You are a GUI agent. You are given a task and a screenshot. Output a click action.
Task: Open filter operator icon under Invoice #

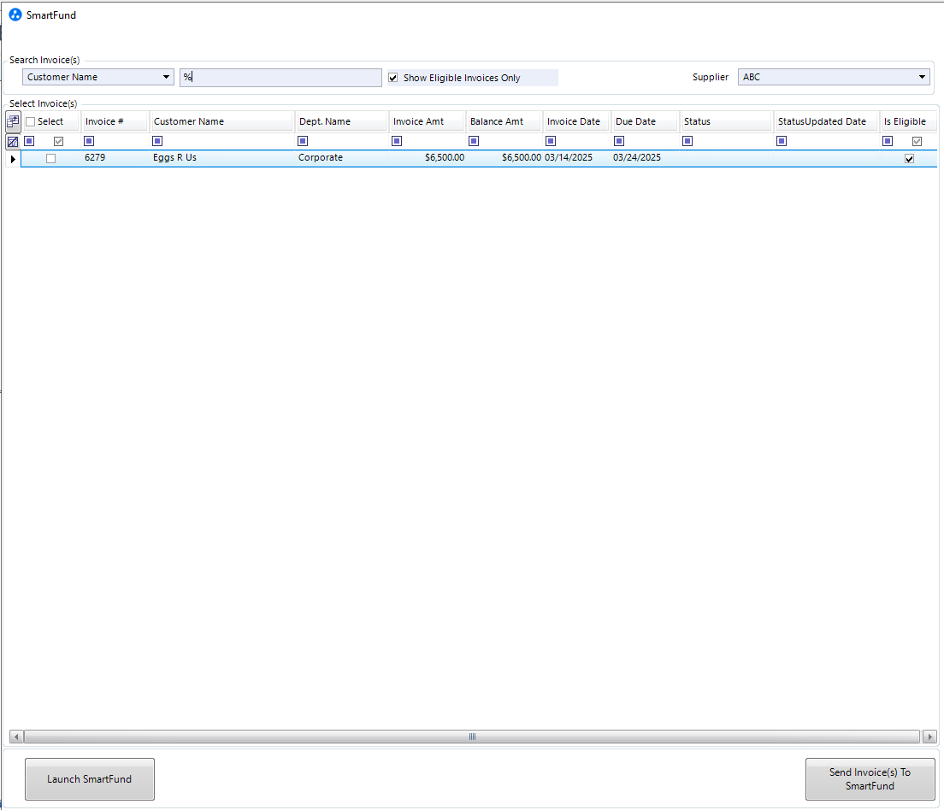click(89, 141)
